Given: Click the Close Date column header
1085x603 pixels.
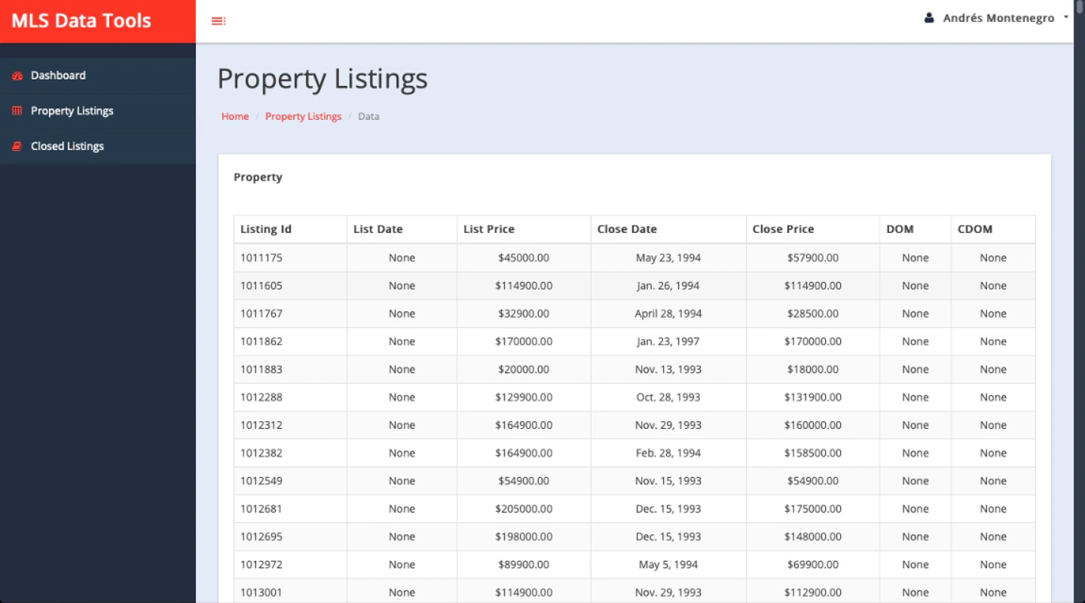Looking at the screenshot, I should click(627, 229).
